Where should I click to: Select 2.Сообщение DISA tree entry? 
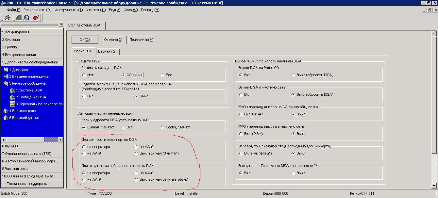31,97
